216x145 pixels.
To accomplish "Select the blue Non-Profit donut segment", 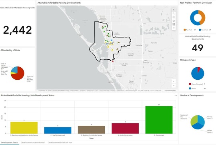I will point(192,18).
